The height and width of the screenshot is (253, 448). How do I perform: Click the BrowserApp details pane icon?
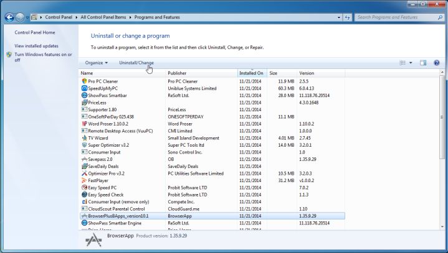pos(93,239)
